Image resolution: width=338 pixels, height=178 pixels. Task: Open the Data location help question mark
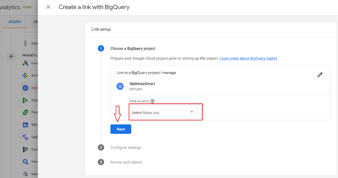(153, 101)
